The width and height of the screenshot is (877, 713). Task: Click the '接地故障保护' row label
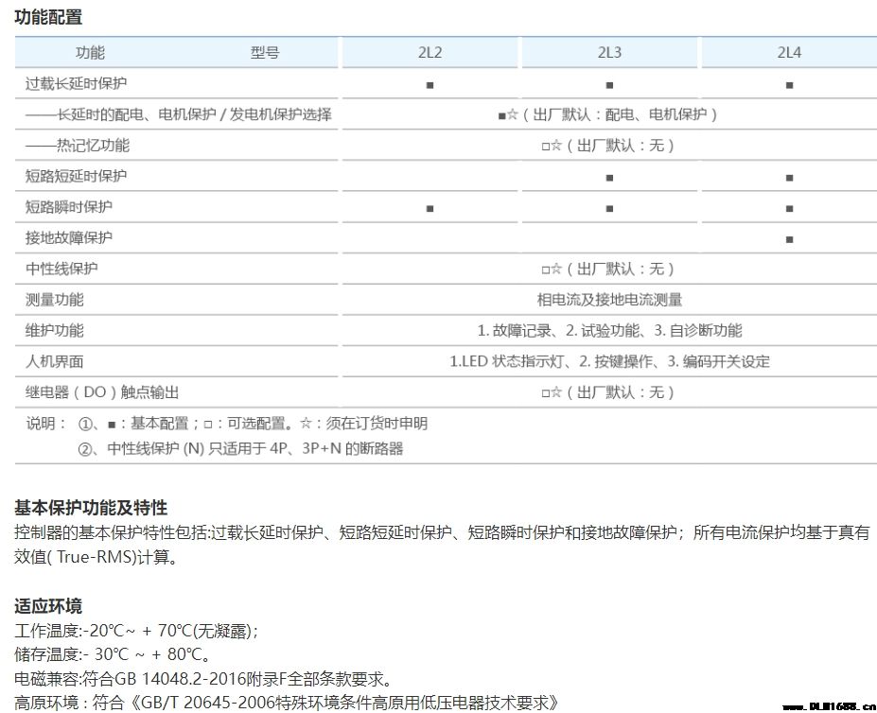[69, 237]
